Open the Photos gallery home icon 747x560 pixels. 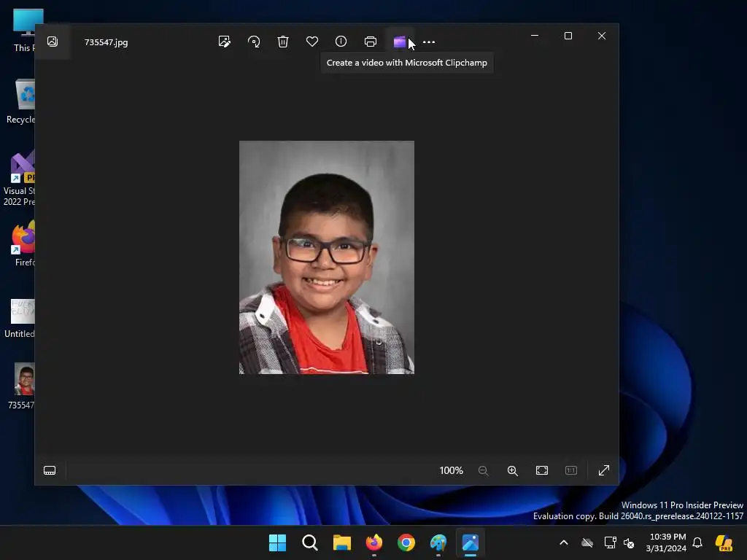pyautogui.click(x=53, y=42)
